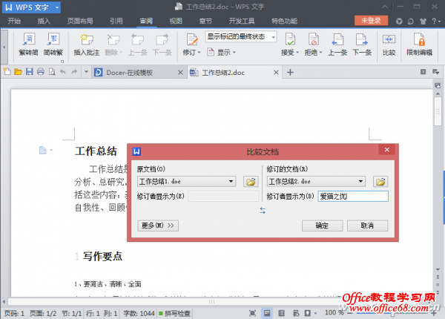
Task: Open the 拒绝 dropdown arrow
Action: click(321, 53)
